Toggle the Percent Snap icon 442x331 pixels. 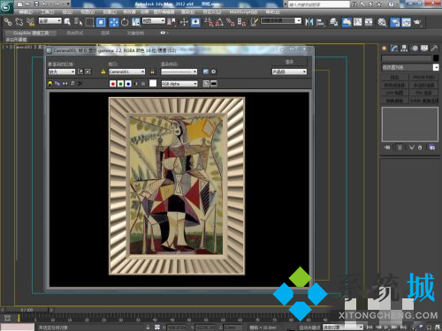point(231,22)
